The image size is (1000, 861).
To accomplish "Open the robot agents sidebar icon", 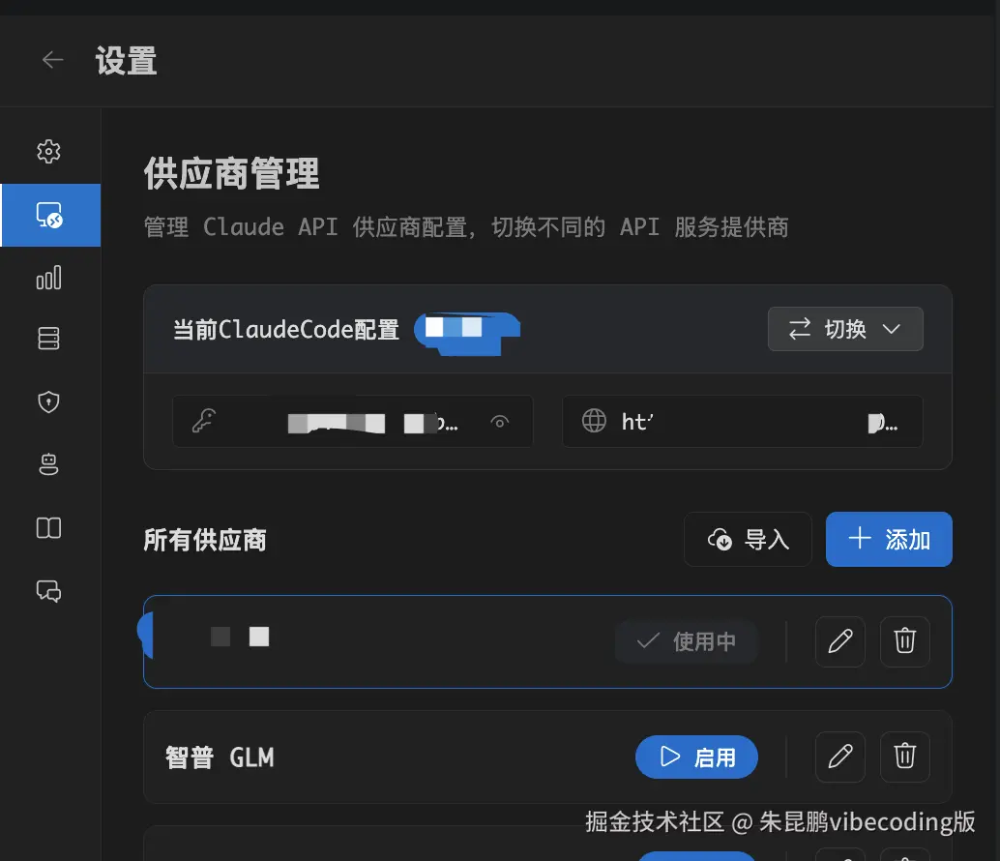I will coord(48,463).
